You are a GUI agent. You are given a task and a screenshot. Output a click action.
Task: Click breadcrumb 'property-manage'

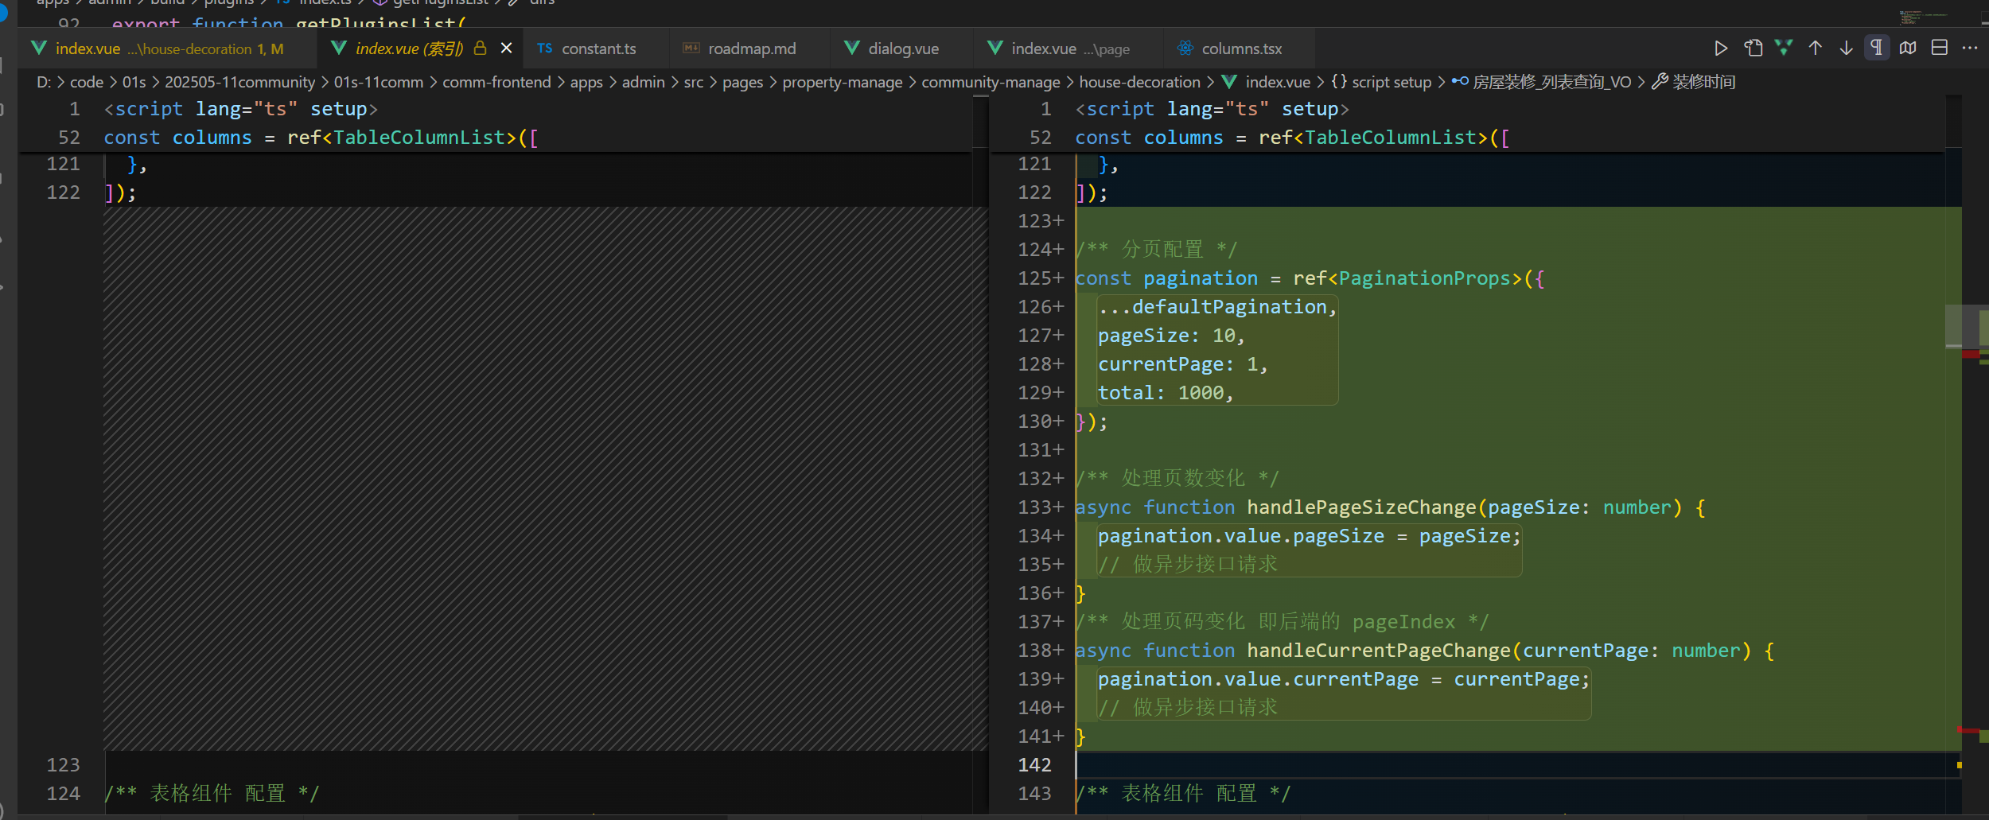[x=843, y=82]
